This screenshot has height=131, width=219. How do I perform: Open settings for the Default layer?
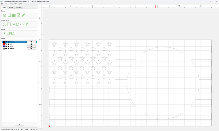click(31, 42)
